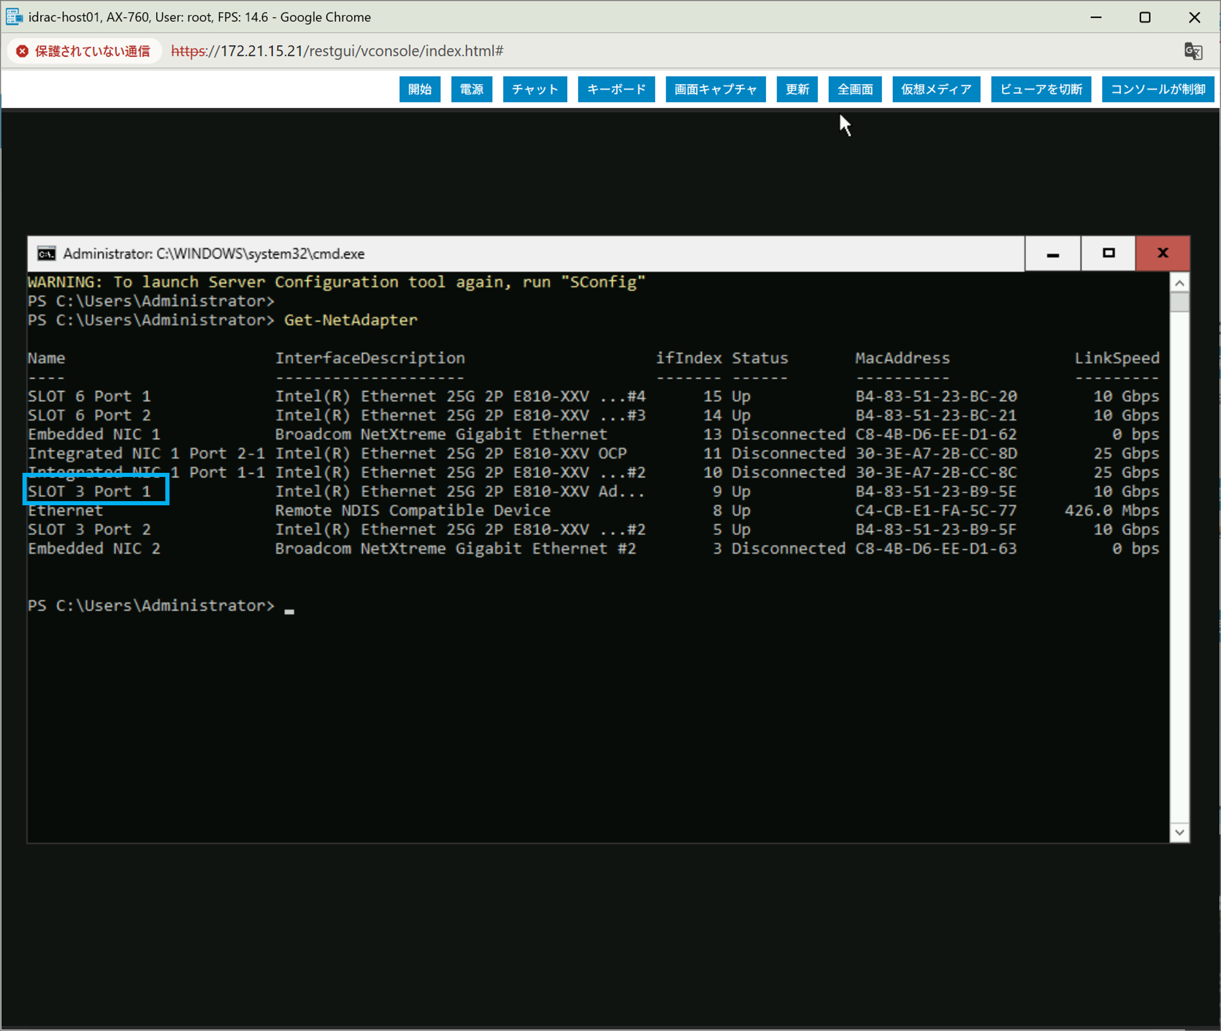Minimize the cmd.exe console window
Viewport: 1221px width, 1031px height.
(x=1052, y=254)
